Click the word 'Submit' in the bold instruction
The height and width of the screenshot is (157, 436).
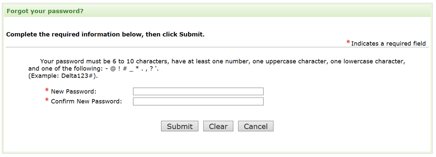click(x=190, y=35)
